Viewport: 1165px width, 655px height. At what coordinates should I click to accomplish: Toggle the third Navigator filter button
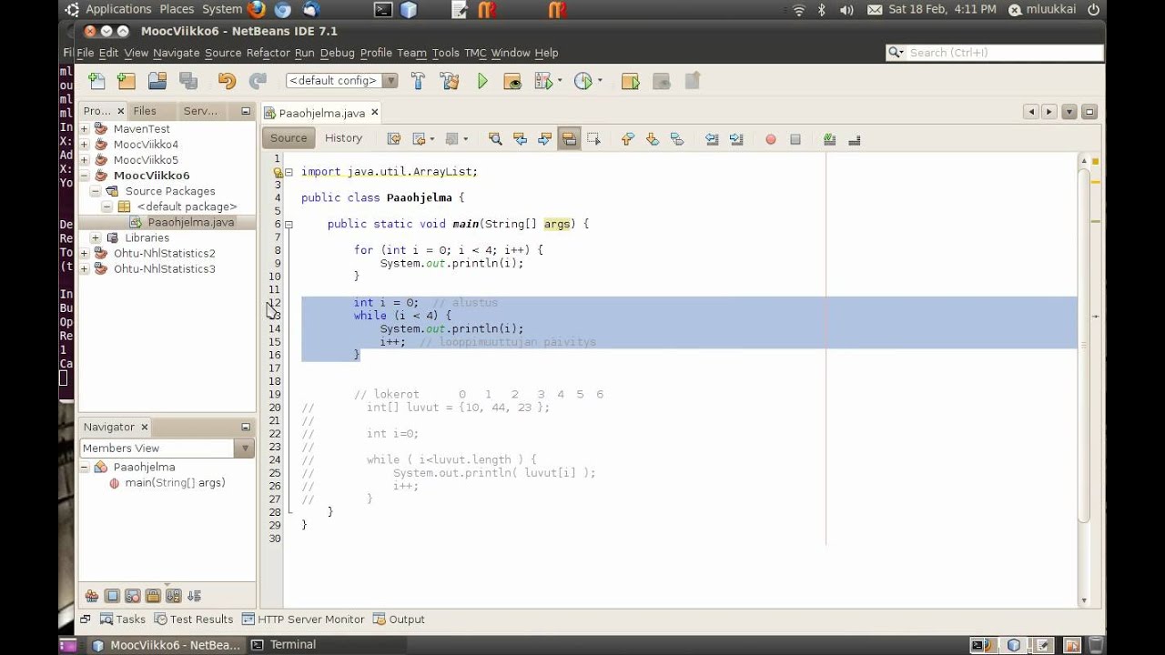point(133,596)
